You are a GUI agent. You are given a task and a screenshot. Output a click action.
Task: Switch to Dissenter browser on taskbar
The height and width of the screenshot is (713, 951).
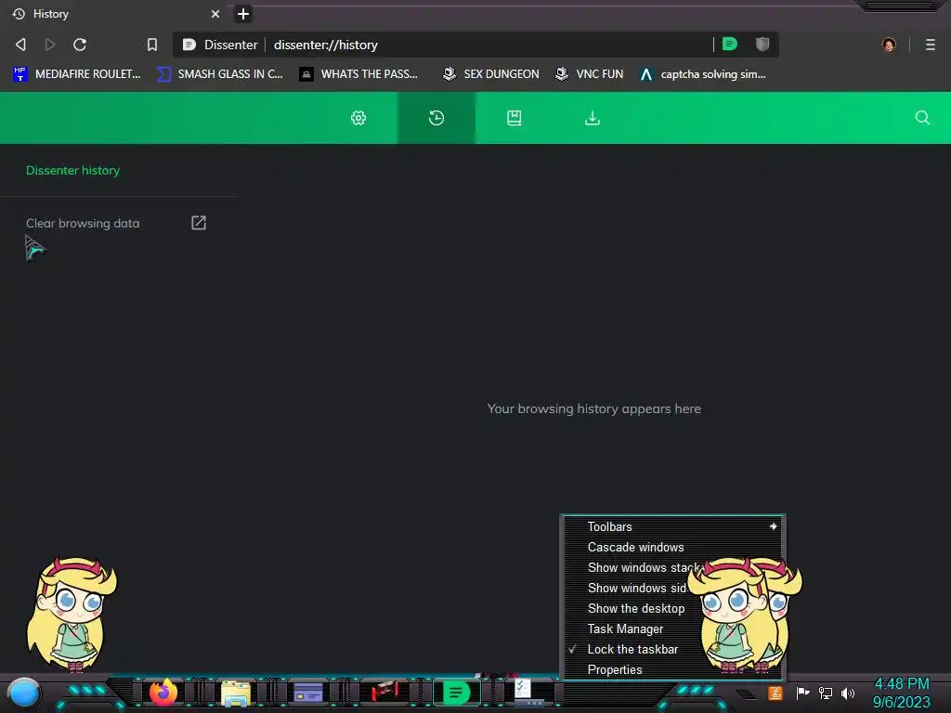tap(457, 693)
